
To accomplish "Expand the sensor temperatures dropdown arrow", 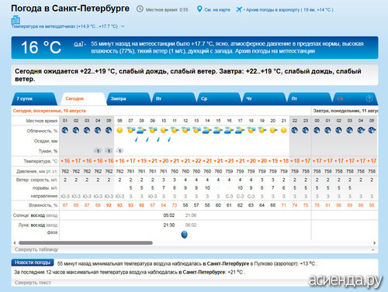I will point(123,26).
